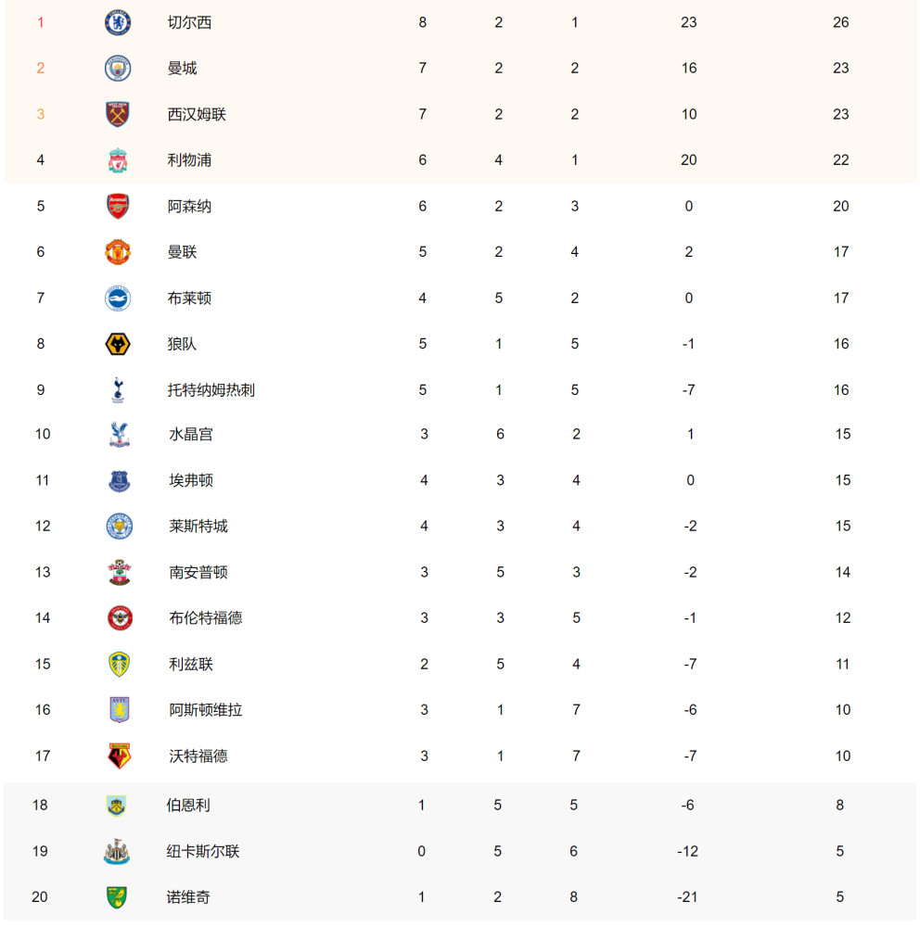Click the Liverpool club crest
The width and height of the screenshot is (920, 927).
(118, 160)
